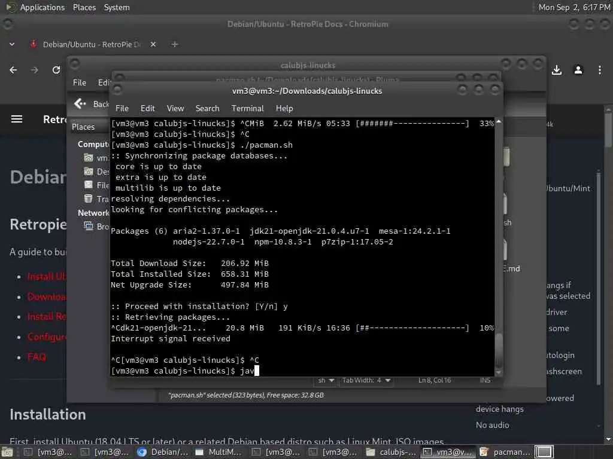Open the Terminal menu in terminal window

click(x=247, y=109)
